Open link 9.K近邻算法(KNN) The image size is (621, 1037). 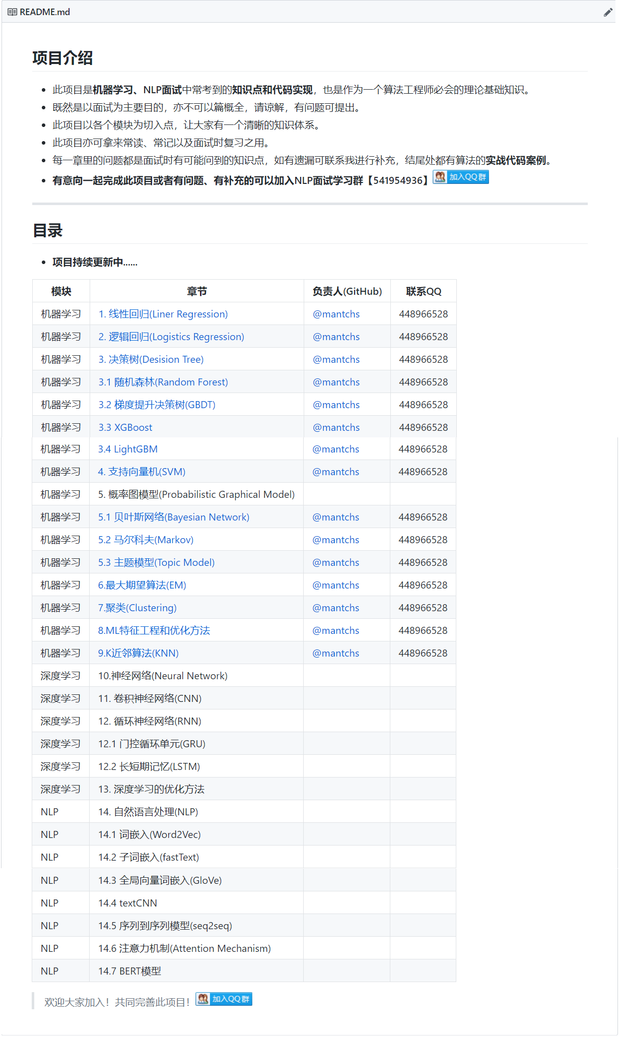(139, 653)
